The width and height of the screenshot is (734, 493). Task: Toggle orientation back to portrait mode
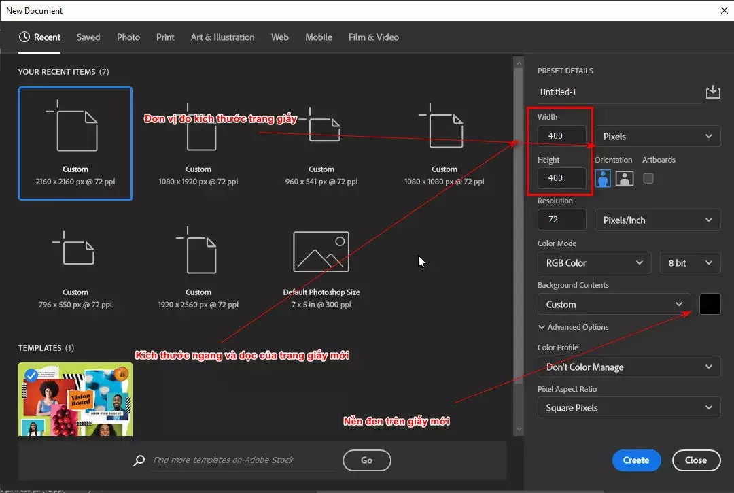click(602, 178)
